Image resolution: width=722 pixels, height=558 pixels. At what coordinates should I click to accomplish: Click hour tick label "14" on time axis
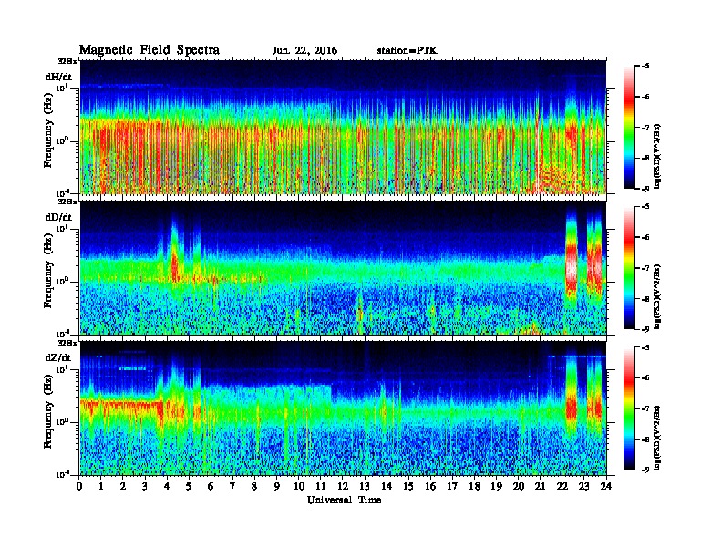click(387, 486)
